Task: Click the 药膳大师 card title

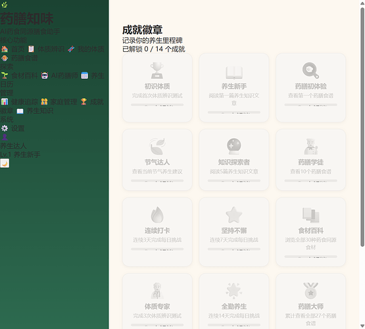Action: (311, 307)
